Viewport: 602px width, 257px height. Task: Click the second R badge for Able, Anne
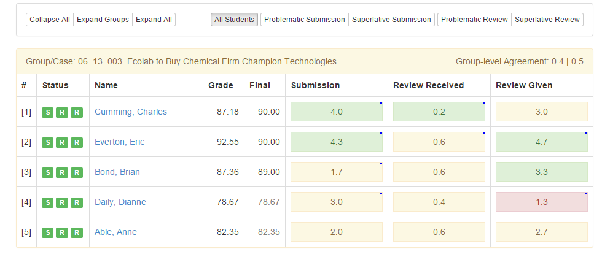coord(76,232)
